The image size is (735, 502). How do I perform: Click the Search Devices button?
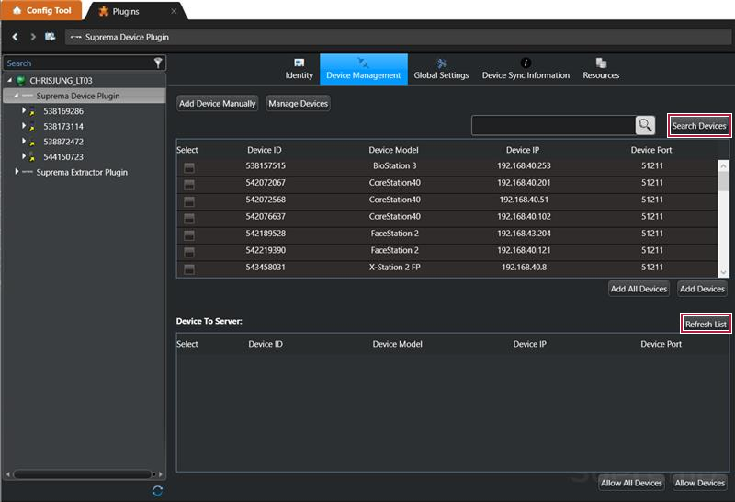click(x=698, y=126)
